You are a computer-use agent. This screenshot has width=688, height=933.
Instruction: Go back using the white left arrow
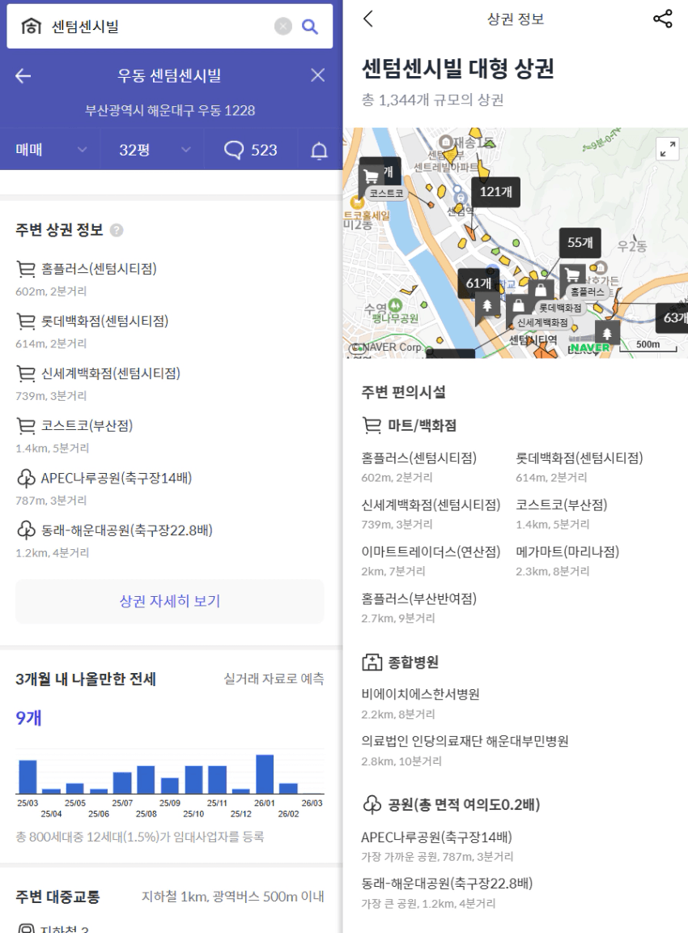[x=23, y=75]
